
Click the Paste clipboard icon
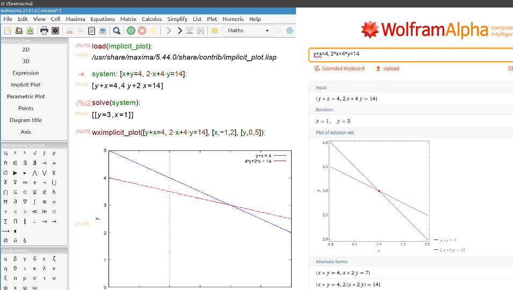pos(92,31)
